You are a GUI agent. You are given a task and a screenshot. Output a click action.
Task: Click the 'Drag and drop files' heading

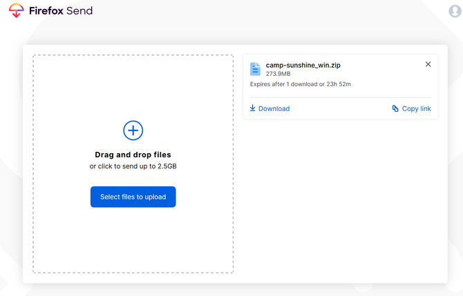pos(133,155)
